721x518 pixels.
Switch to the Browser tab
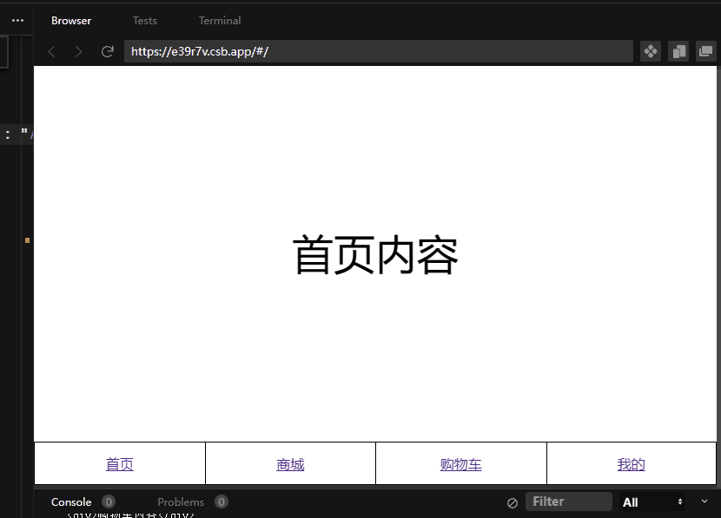click(71, 21)
